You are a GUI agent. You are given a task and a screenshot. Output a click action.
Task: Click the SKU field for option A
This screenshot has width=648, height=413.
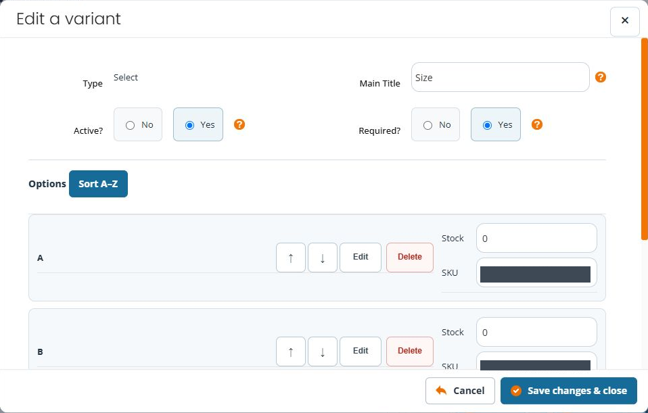tap(537, 272)
